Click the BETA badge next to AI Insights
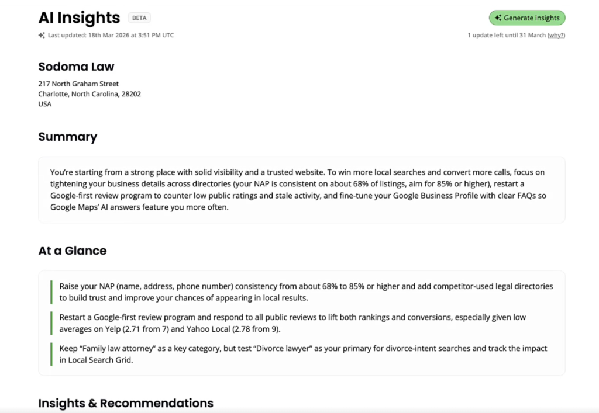Image resolution: width=599 pixels, height=413 pixels. click(x=139, y=18)
